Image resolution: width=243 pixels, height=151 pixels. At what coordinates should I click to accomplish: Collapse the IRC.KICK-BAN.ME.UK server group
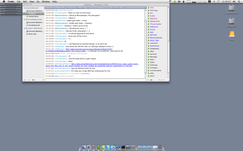click(x=24, y=28)
